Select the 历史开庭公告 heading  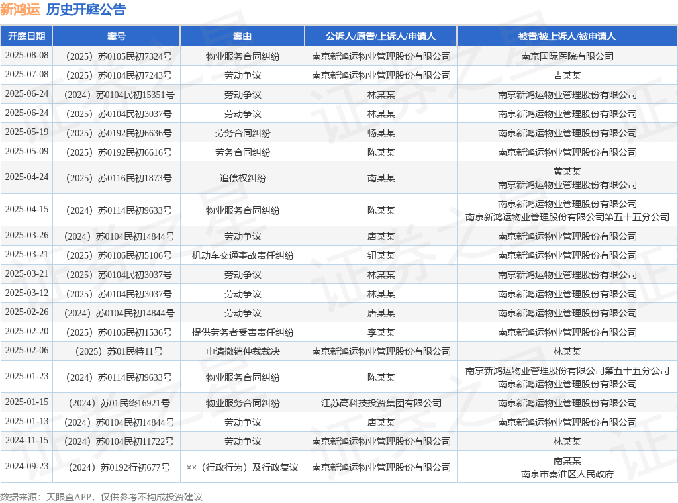coord(86,9)
